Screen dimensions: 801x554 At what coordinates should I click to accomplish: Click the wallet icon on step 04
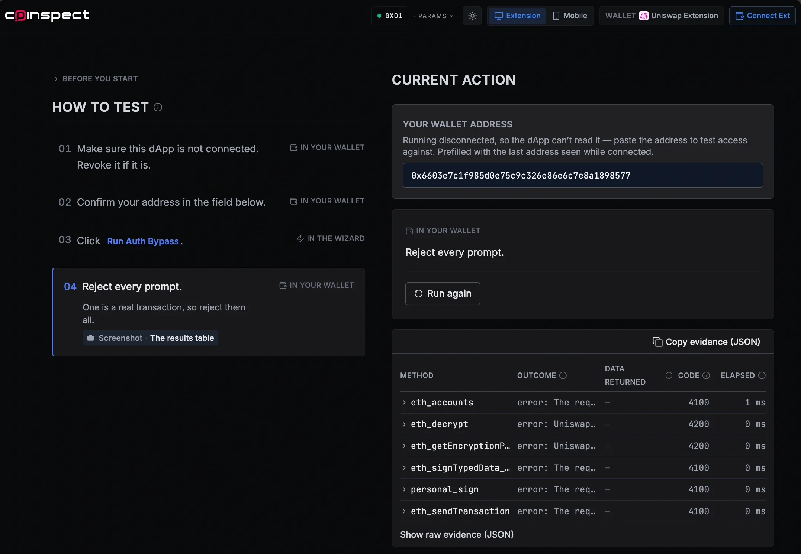283,285
